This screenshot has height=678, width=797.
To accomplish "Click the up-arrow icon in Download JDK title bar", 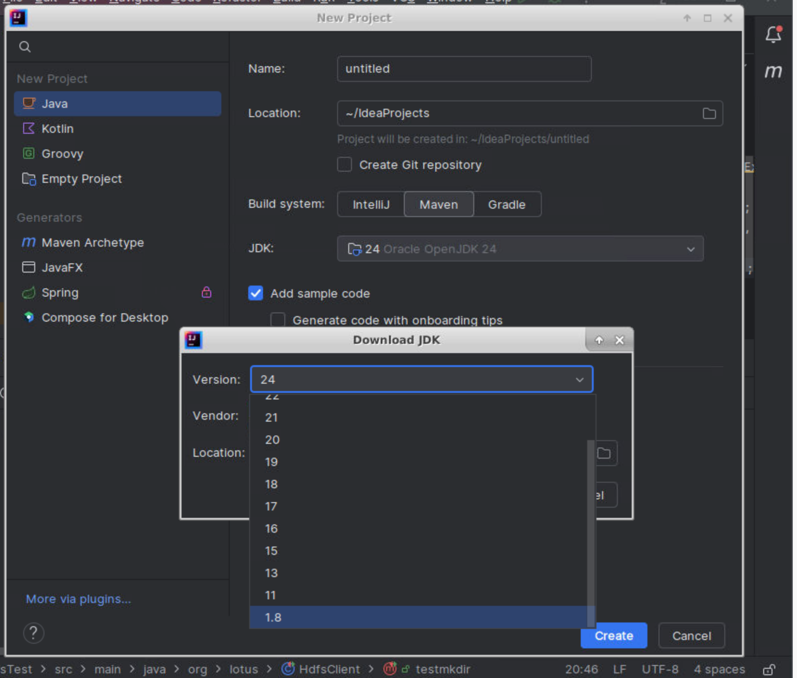I will pyautogui.click(x=599, y=340).
